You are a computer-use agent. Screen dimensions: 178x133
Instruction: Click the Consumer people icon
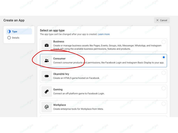(x=46, y=61)
